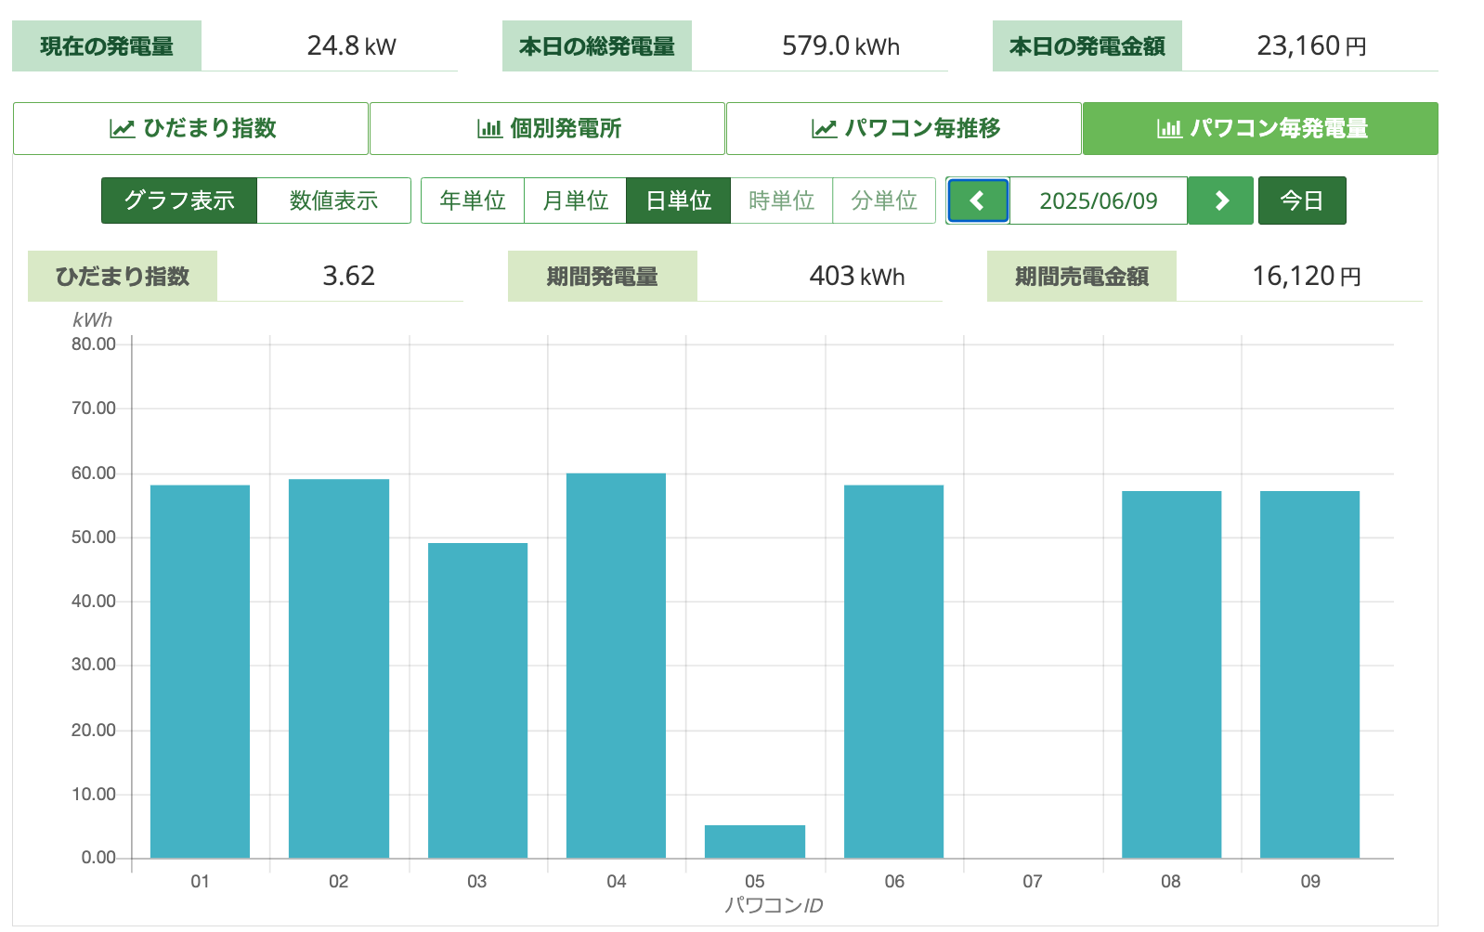
Task: Click the 80.00 y-axis tick label
Action: point(94,344)
